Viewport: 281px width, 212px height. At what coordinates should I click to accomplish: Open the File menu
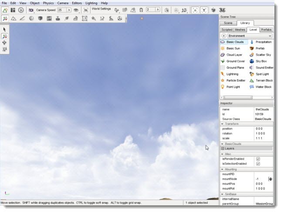[4, 3]
